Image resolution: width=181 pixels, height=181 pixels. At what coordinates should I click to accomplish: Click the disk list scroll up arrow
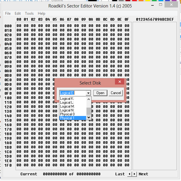(x=89, y=99)
